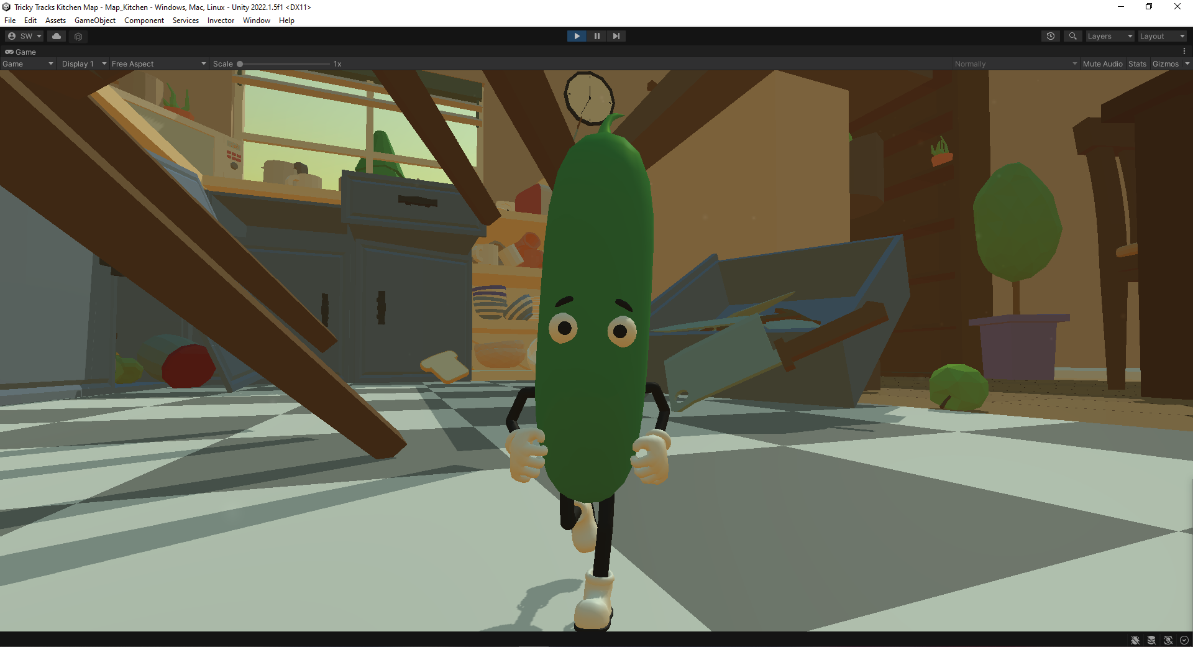Toggle debug mode bug icon in status bar

pyautogui.click(x=1135, y=640)
